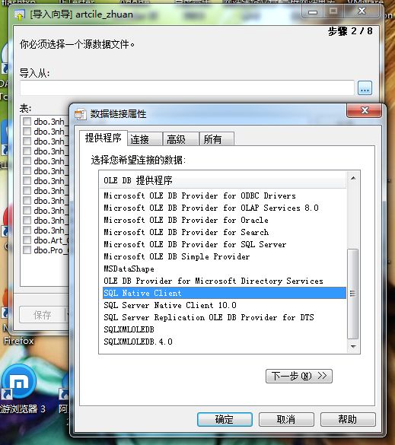Click the provider list scrollbar thumb
The height and width of the screenshot is (445, 395).
pos(353,294)
